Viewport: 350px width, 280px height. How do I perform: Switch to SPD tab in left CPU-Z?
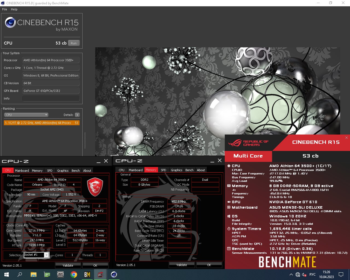pyautogui.click(x=49, y=170)
